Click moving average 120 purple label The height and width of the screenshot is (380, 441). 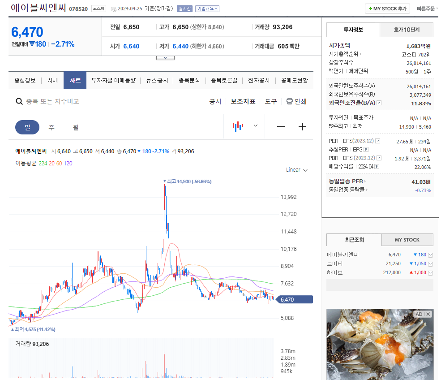68,164
